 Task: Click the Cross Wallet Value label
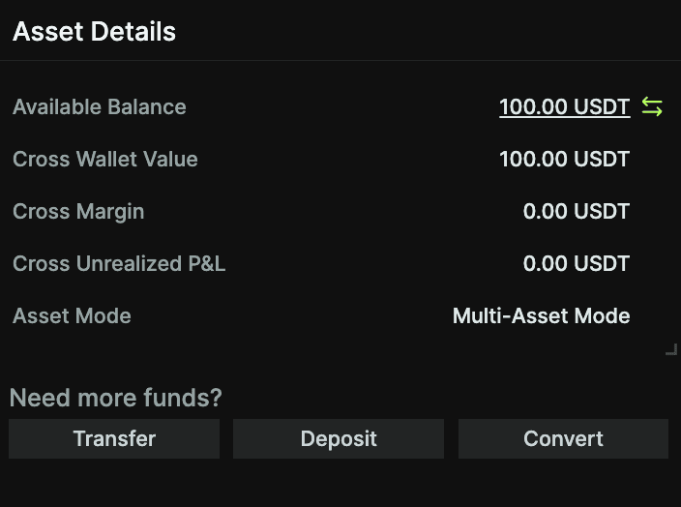(x=105, y=159)
